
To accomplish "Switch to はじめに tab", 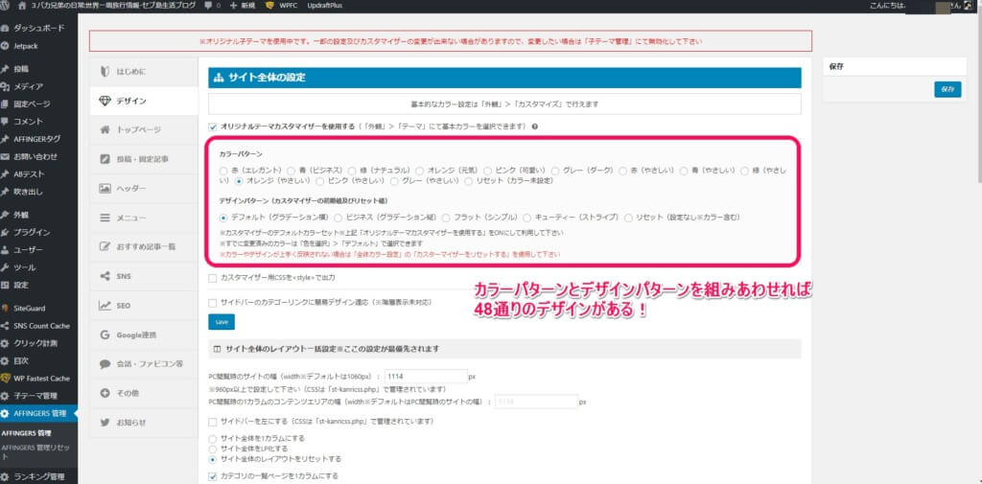I will coord(144,72).
